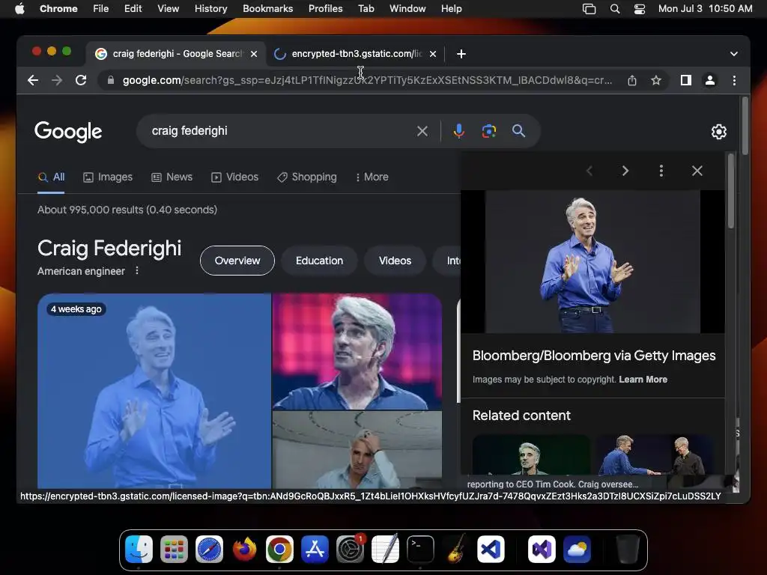Reload the current Google search page
The image size is (767, 575).
(81, 80)
